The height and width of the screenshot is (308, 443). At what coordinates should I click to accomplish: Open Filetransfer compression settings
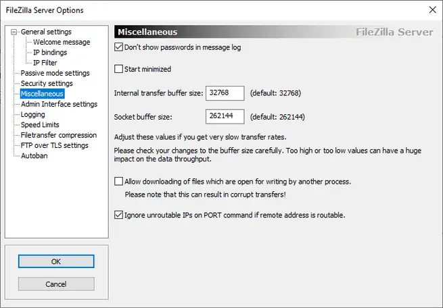pos(59,135)
